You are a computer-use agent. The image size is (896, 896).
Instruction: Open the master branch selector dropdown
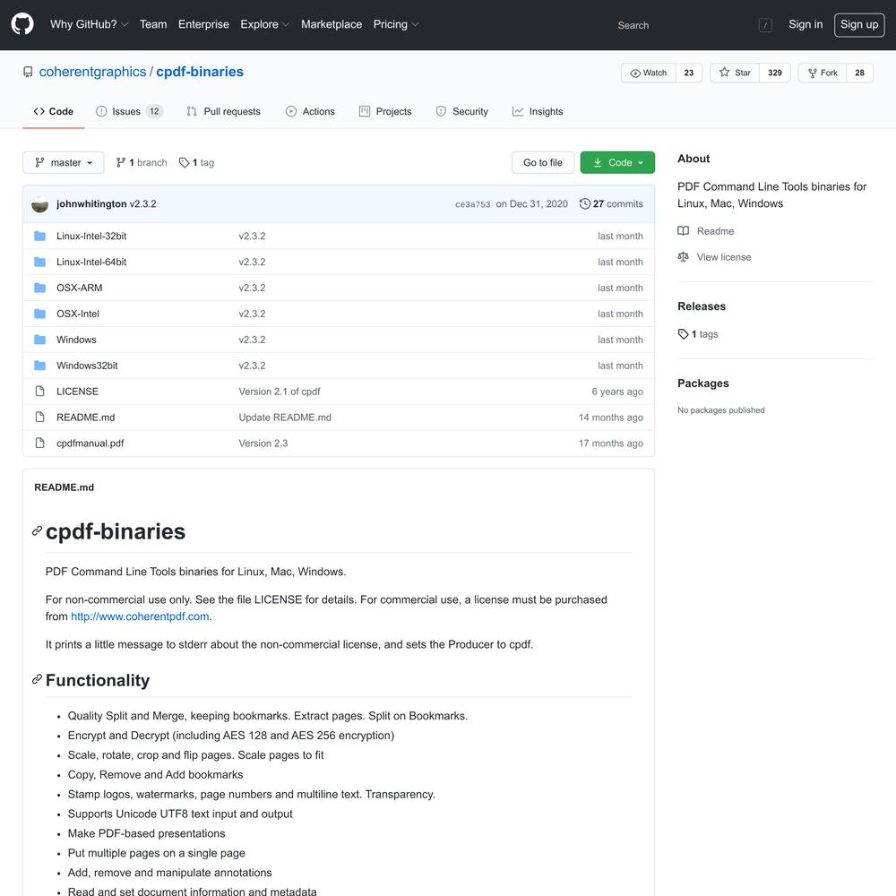pos(64,162)
